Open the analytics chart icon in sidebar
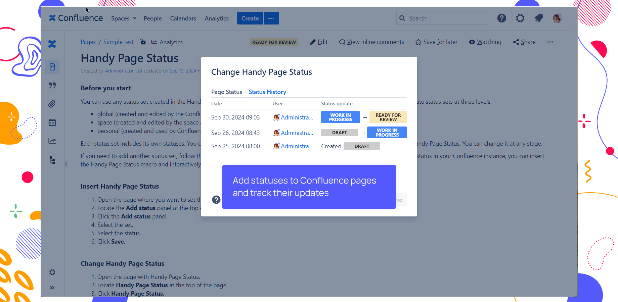 pos(52,141)
